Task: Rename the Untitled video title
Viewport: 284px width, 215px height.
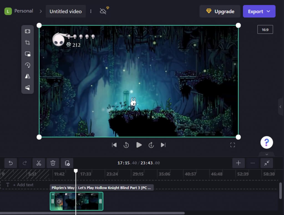Action: (x=65, y=11)
